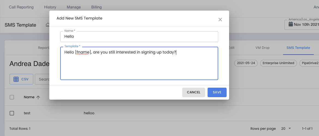Open the Billing menu
The width and height of the screenshot is (319, 136).
[96, 7]
